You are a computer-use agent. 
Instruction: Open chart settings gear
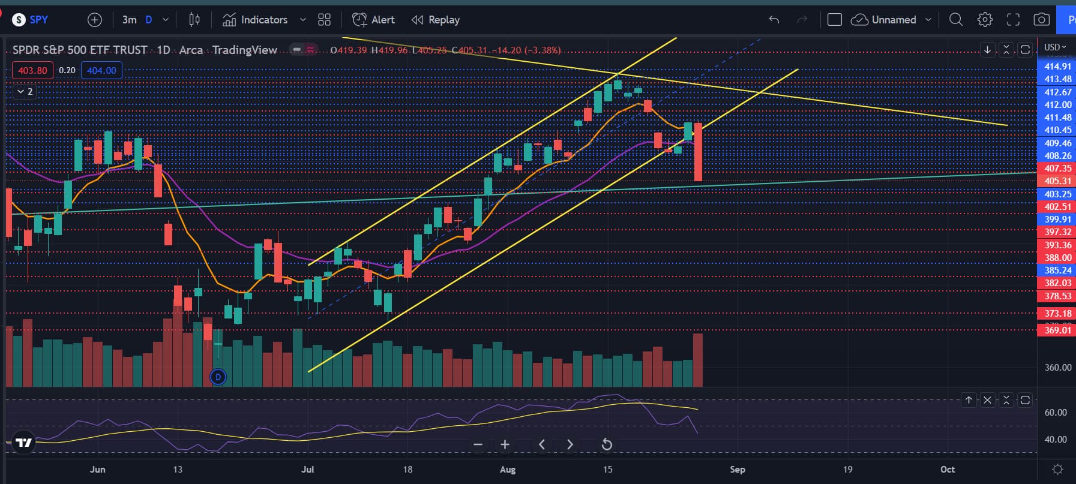(985, 20)
